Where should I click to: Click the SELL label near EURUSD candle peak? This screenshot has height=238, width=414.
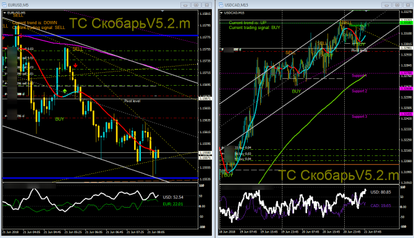point(77,49)
